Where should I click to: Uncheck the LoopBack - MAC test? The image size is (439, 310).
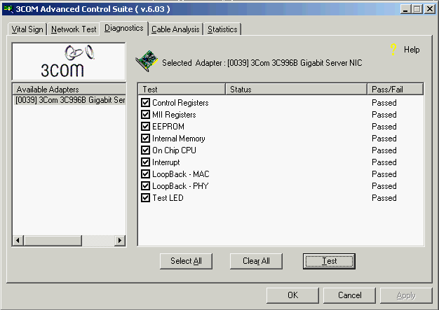tap(145, 174)
